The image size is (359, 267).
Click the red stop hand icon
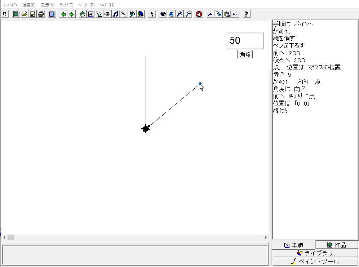[x=199, y=14]
